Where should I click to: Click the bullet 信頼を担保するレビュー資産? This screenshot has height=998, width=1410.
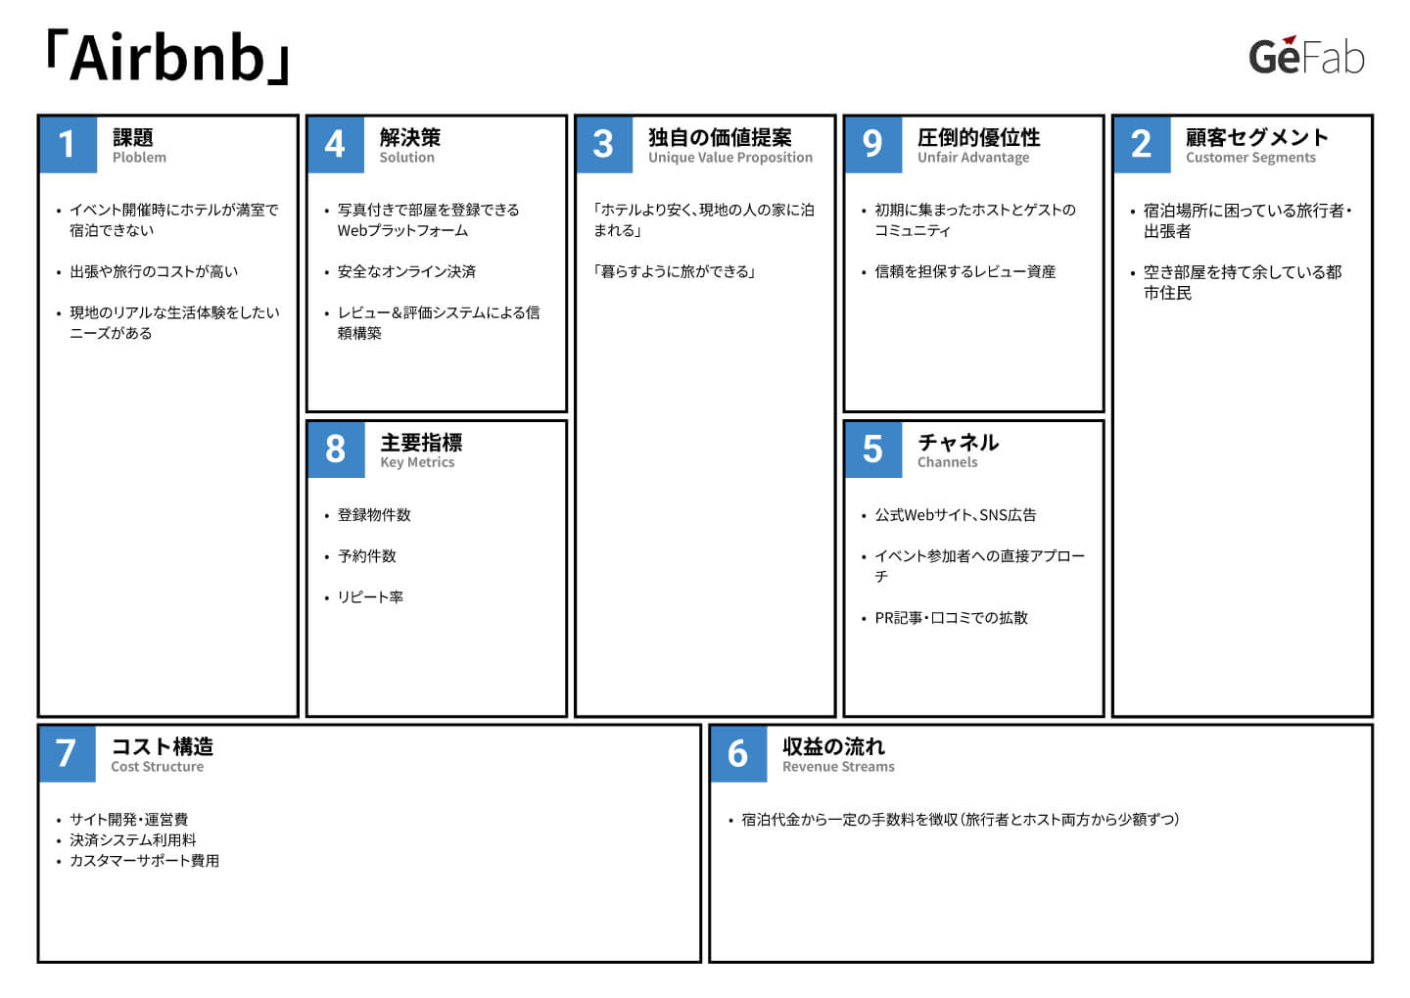tap(965, 271)
